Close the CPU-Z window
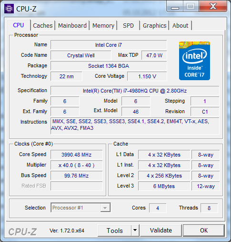The height and width of the screenshot is (242, 231). tap(213, 7)
